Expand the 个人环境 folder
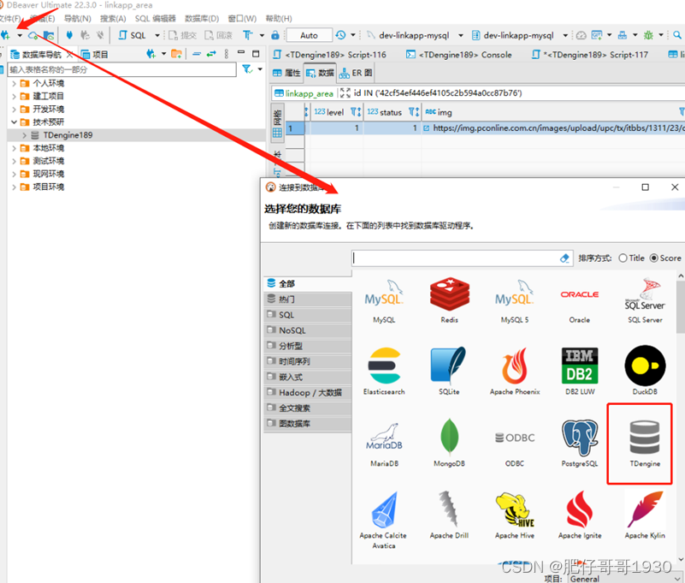The width and height of the screenshot is (685, 583). [x=14, y=83]
